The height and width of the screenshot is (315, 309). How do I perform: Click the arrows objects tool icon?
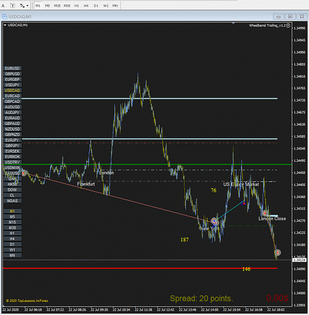pos(22,6)
